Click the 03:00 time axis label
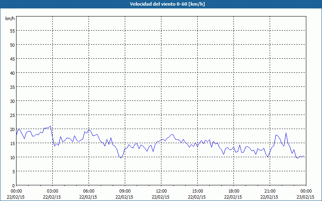 point(53,191)
